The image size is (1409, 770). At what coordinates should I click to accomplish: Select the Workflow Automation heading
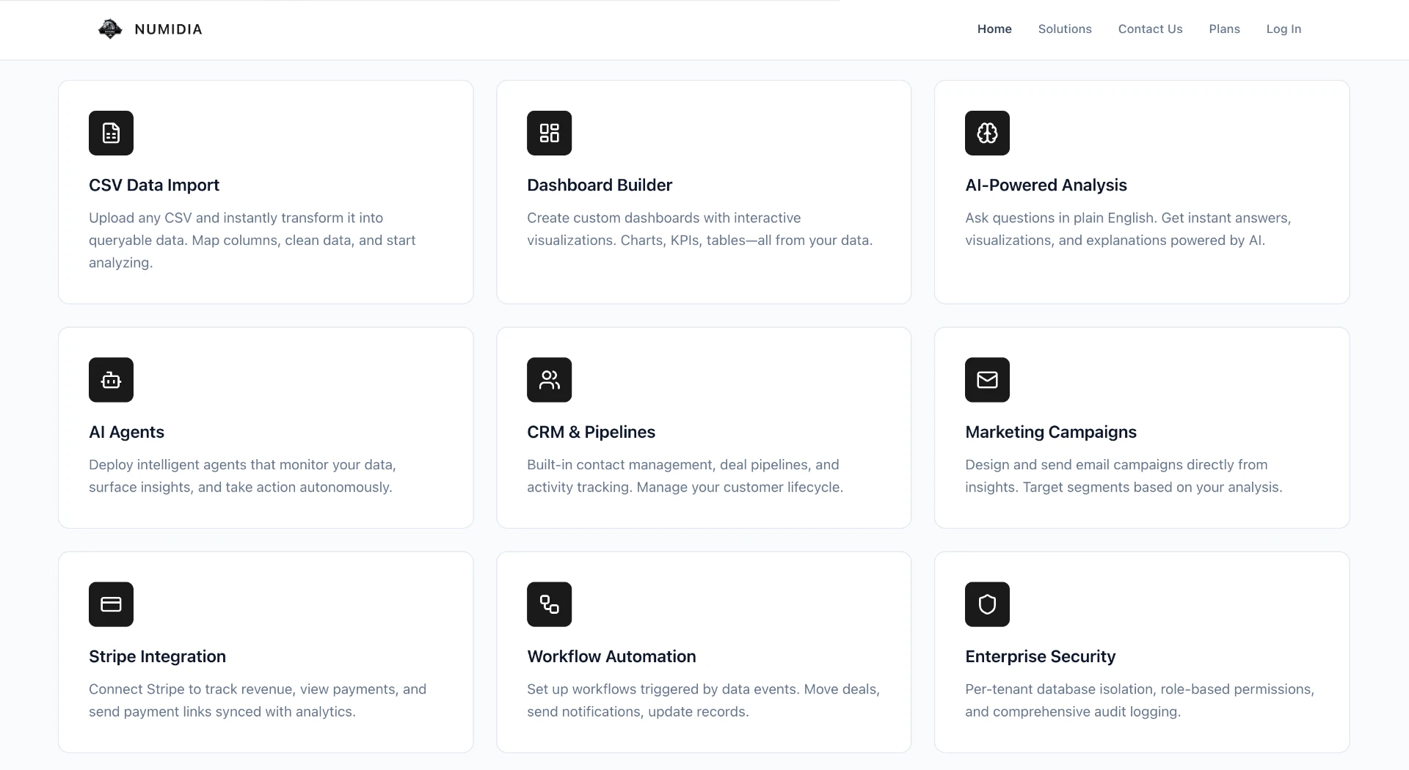point(611,657)
